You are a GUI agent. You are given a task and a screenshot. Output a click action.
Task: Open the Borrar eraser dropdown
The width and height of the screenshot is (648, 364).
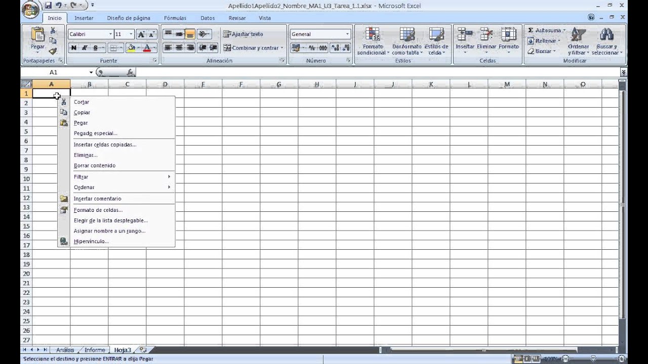[x=541, y=51]
